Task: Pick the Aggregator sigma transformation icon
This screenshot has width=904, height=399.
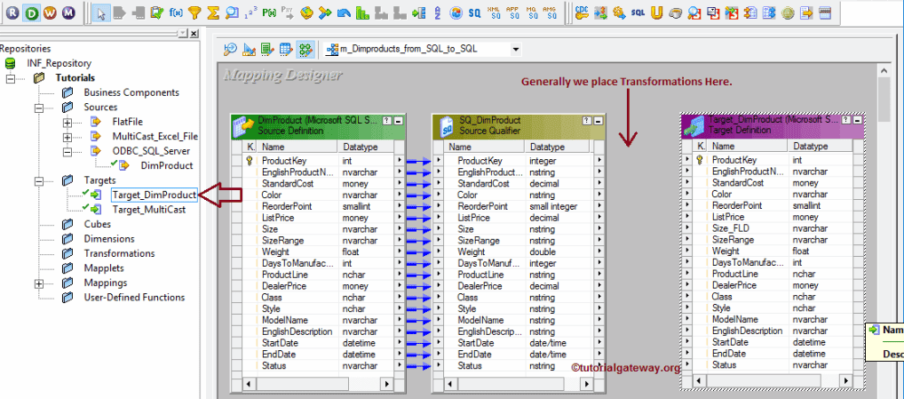Action: [x=212, y=12]
